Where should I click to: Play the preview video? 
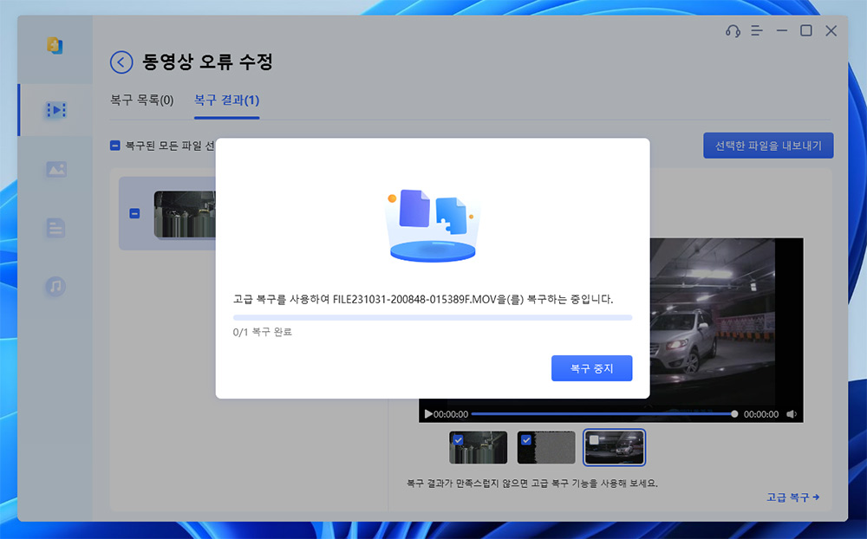(428, 414)
